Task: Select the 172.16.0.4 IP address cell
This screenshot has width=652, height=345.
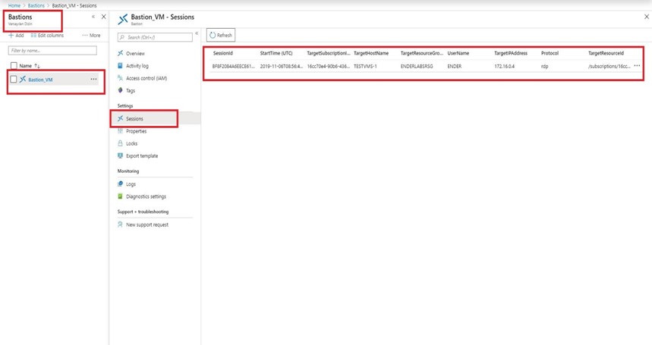Action: pyautogui.click(x=504, y=66)
